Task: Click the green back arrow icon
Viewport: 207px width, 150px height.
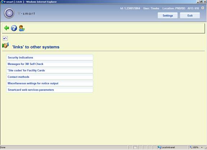Action: pyautogui.click(x=6, y=28)
